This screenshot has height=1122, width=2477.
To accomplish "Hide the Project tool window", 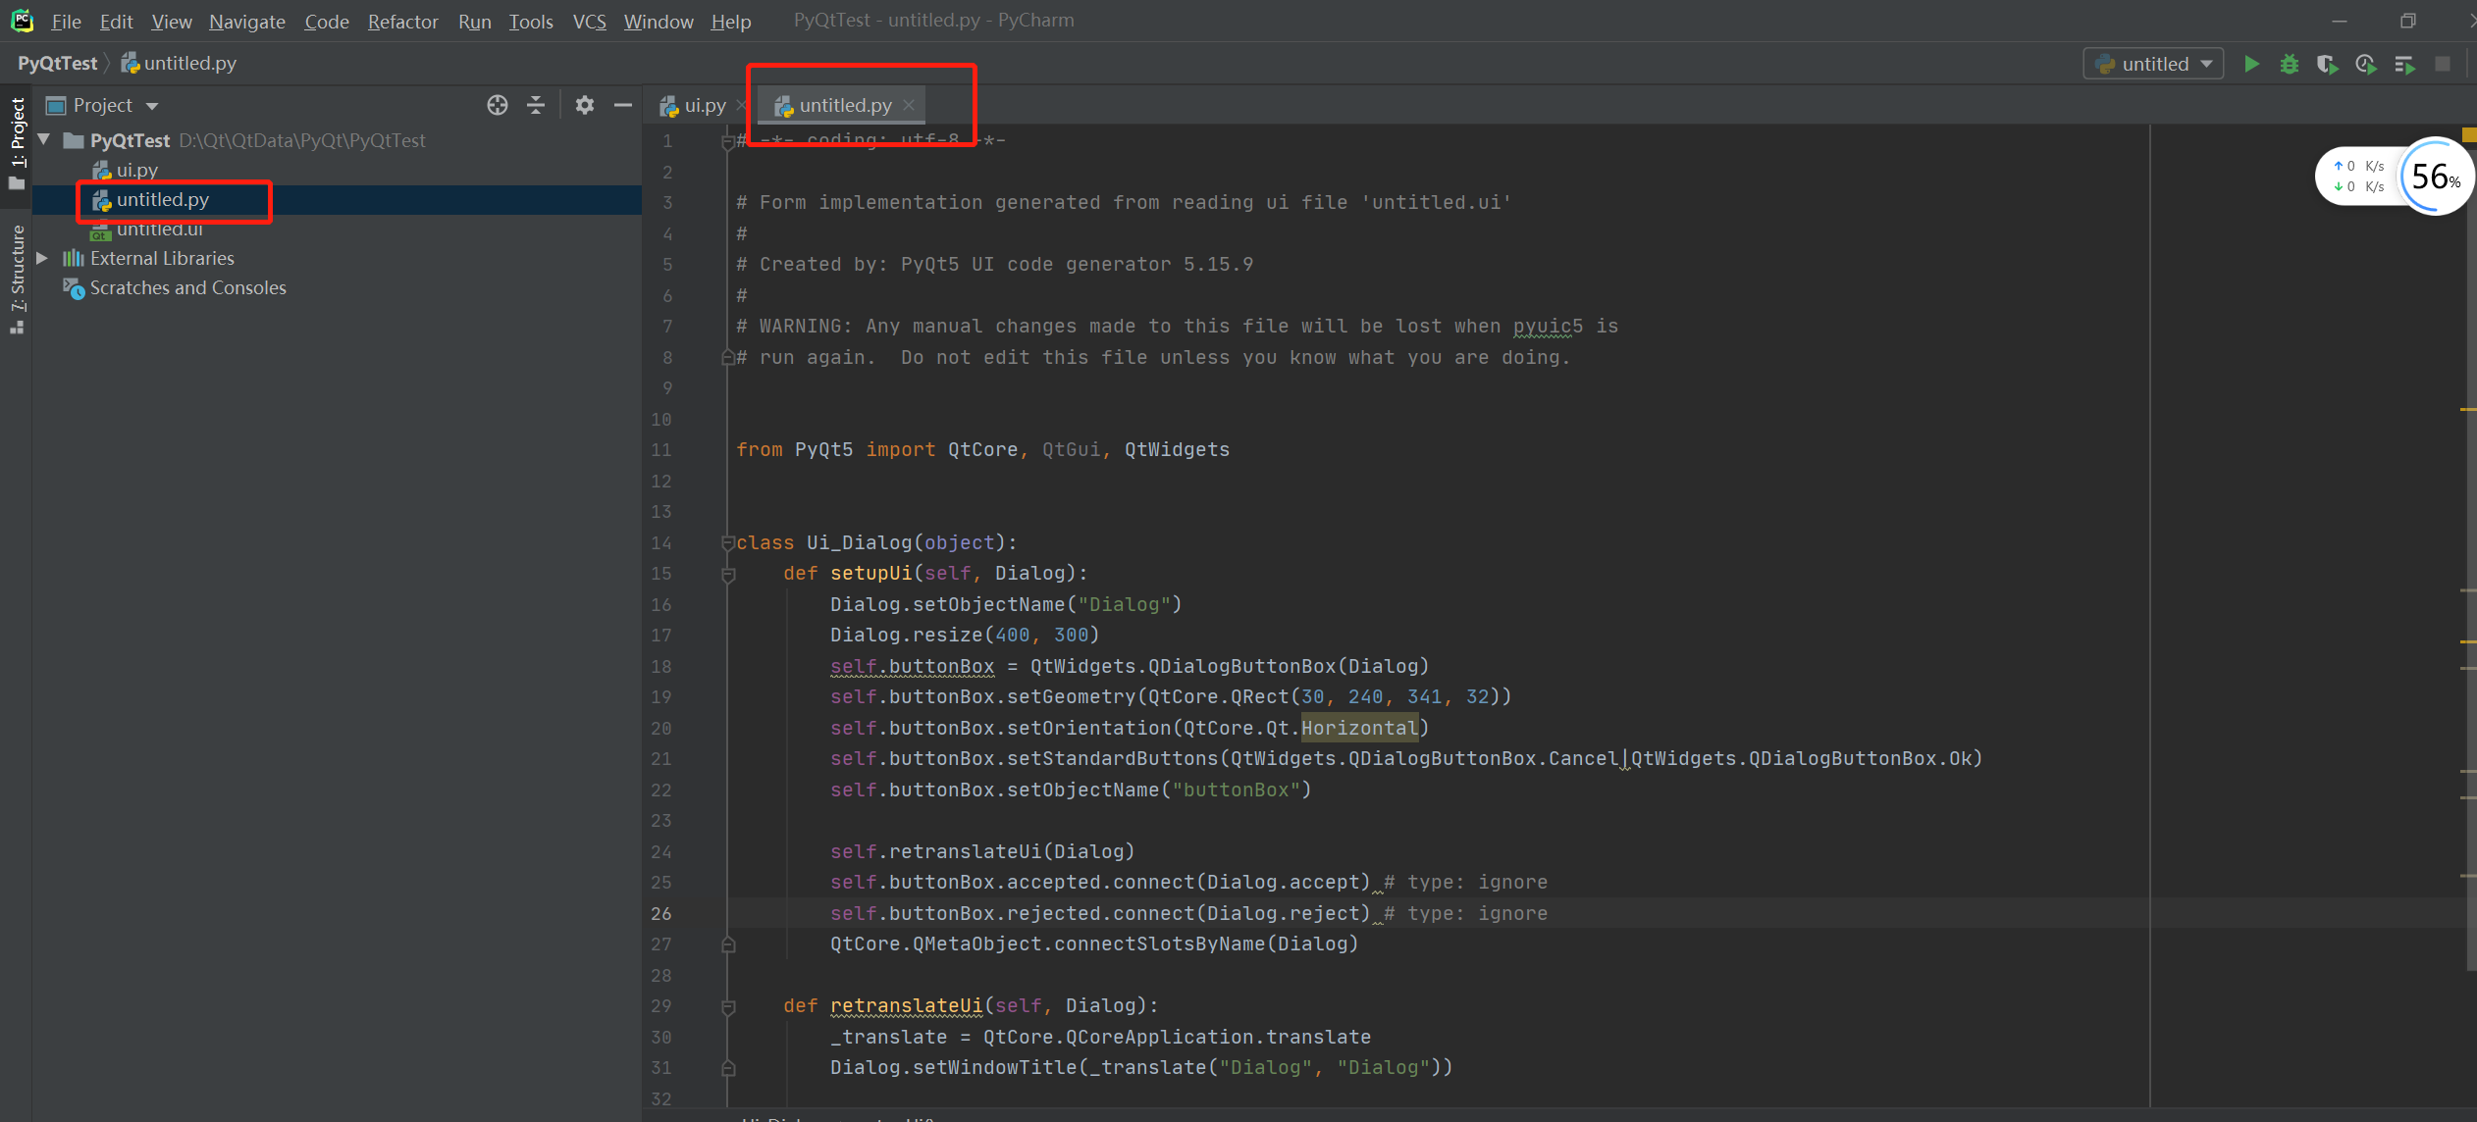I will [622, 105].
